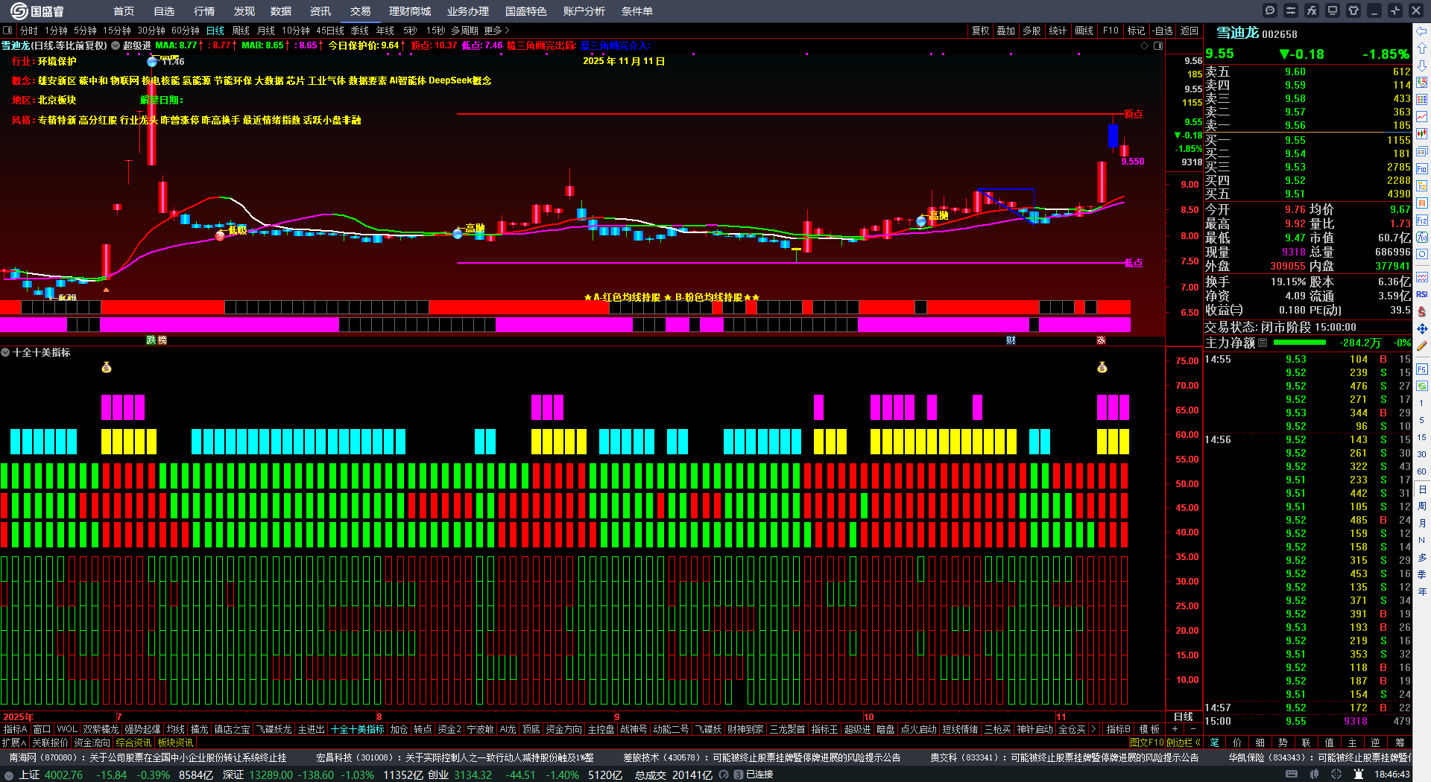Expand the 十全十美指标 sub-chart menu circle
The height and width of the screenshot is (782, 1431).
[5, 352]
